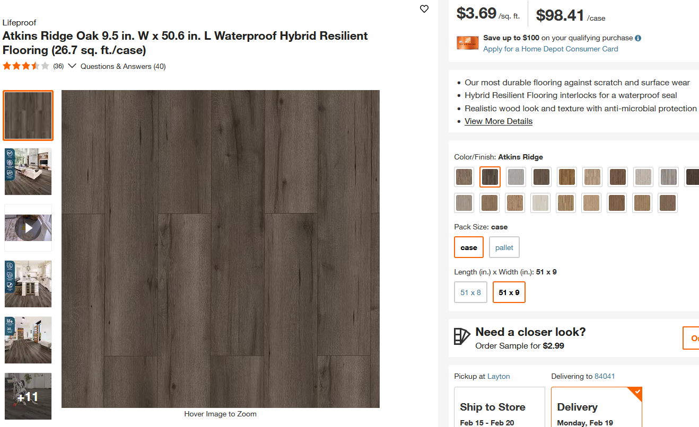Open Questions & Answers (40) link
This screenshot has height=427, width=699.
[123, 66]
